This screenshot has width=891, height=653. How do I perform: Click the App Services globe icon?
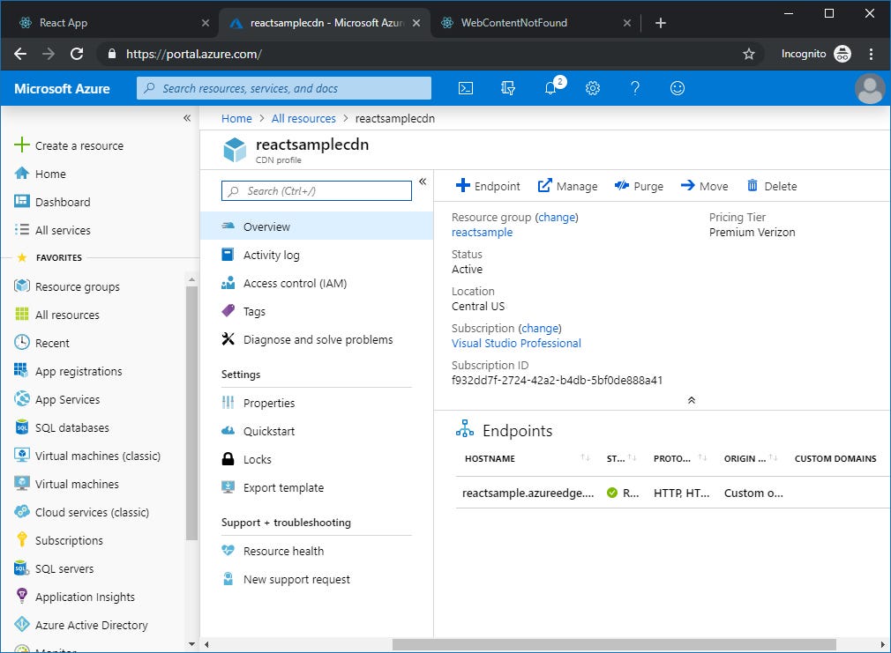point(21,398)
